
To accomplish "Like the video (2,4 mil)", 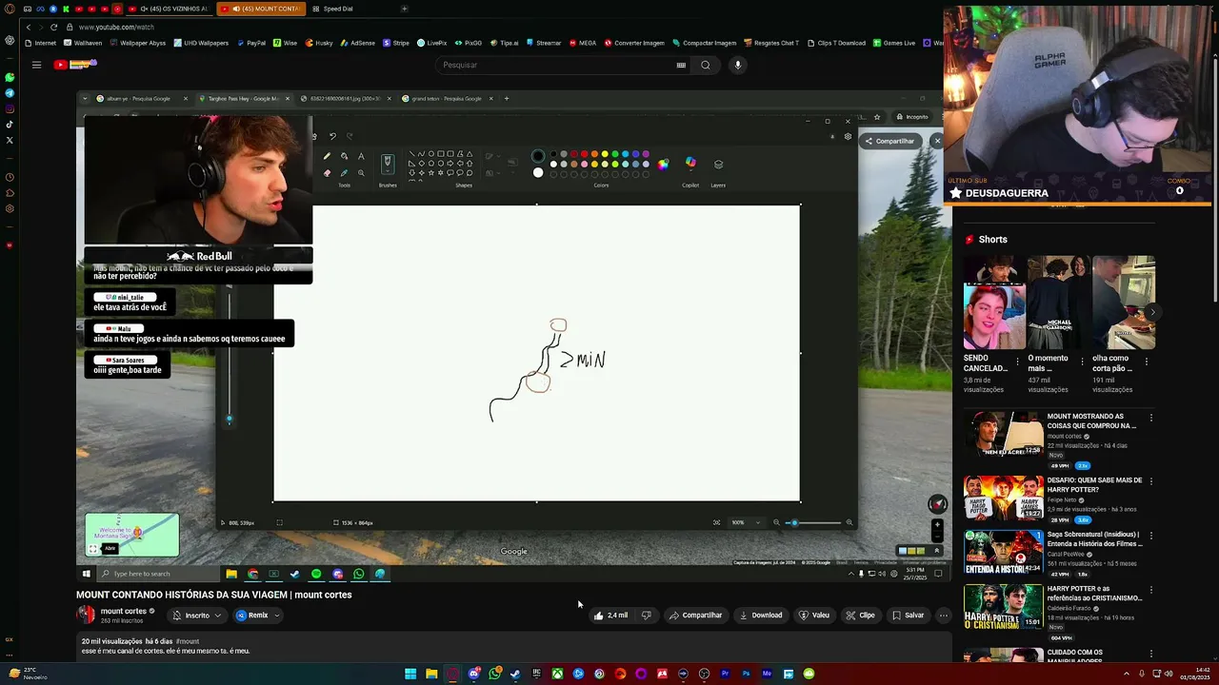I will click(x=610, y=616).
